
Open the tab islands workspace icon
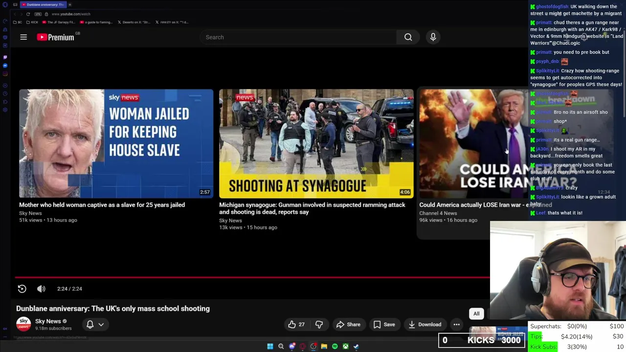coord(15,5)
